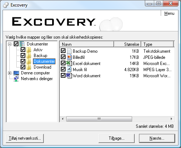The image size is (181, 148).
Task: Click the MPEG Layer 3... type cell
Action: coord(157,70)
